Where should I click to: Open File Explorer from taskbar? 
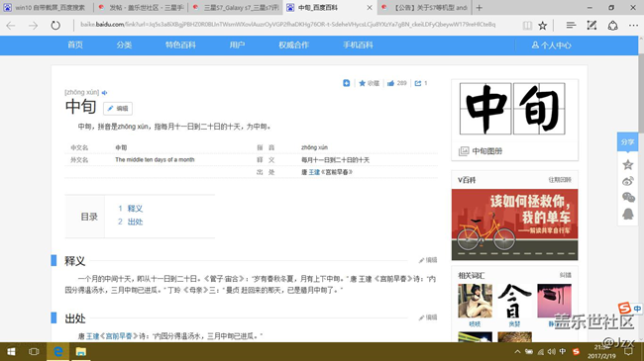pos(80,352)
